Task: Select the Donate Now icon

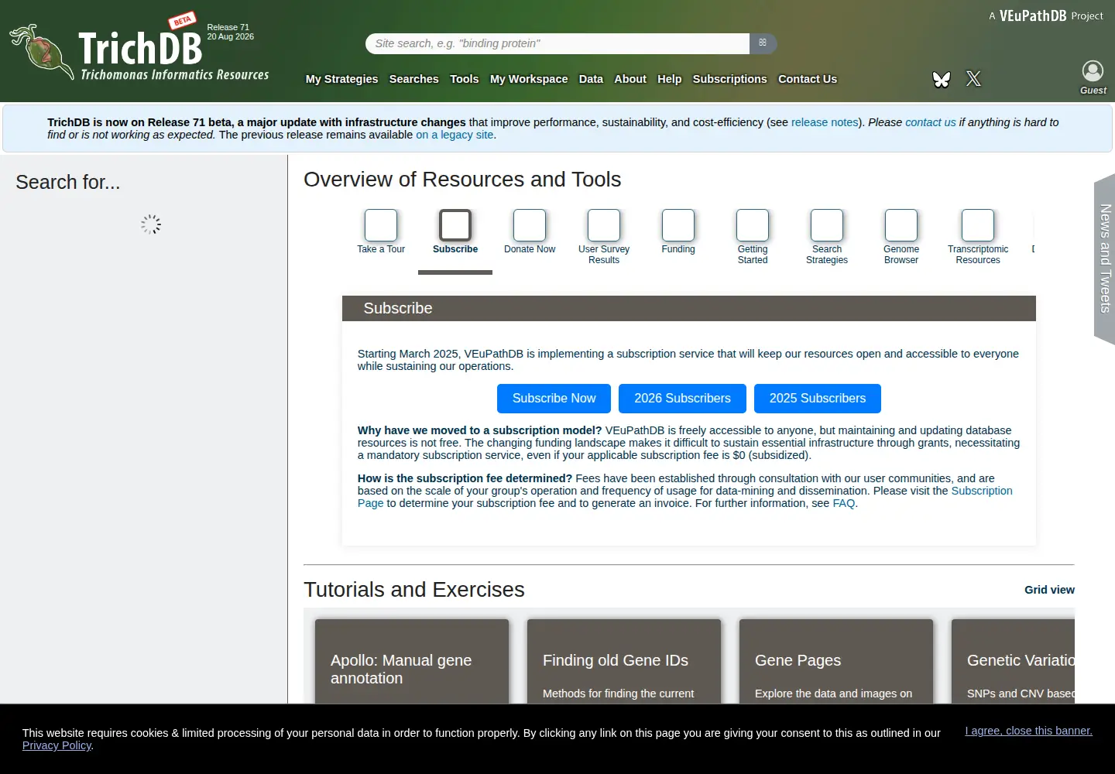Action: [530, 225]
